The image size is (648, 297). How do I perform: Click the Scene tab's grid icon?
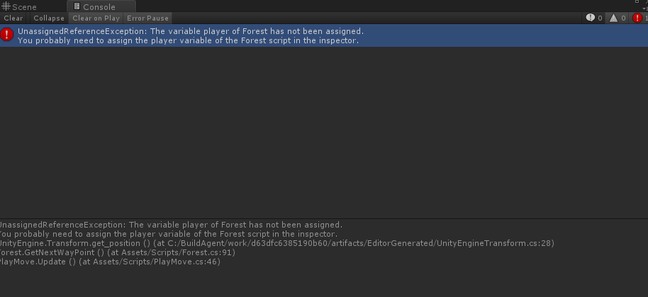tap(6, 6)
